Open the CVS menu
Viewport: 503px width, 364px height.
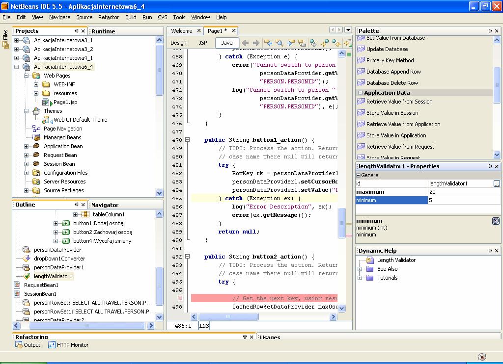click(x=162, y=17)
